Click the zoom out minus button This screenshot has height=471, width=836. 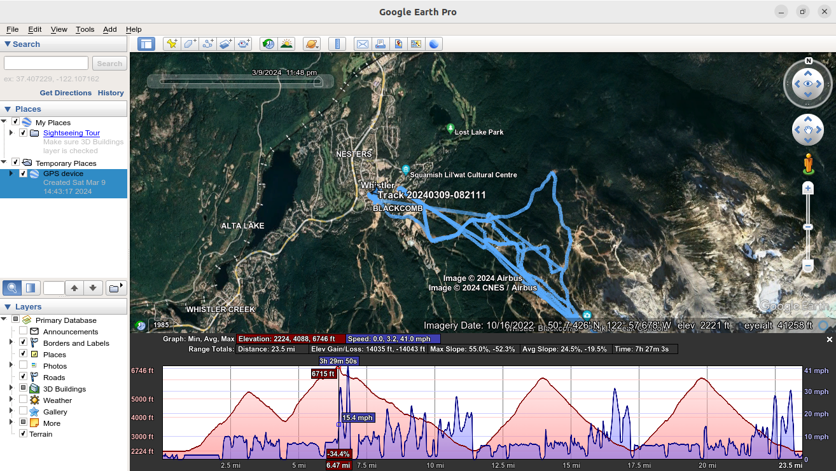click(x=808, y=265)
